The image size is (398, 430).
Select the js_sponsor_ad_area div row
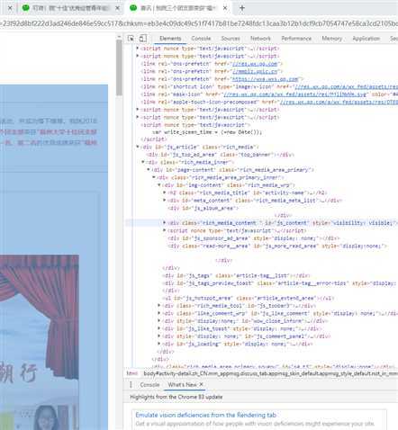point(254,238)
